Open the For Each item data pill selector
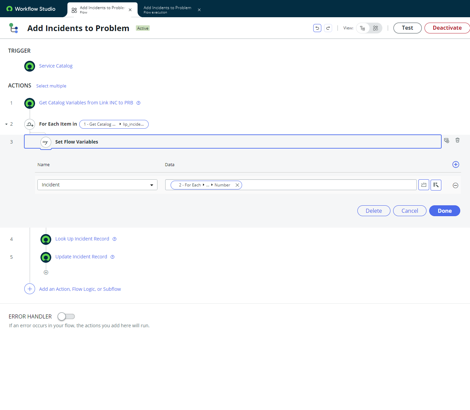The image size is (470, 410). click(x=114, y=124)
